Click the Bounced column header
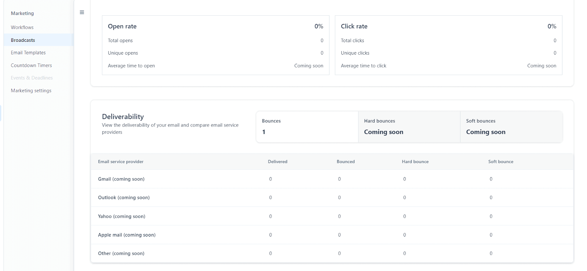Image resolution: width=587 pixels, height=271 pixels. click(x=346, y=162)
